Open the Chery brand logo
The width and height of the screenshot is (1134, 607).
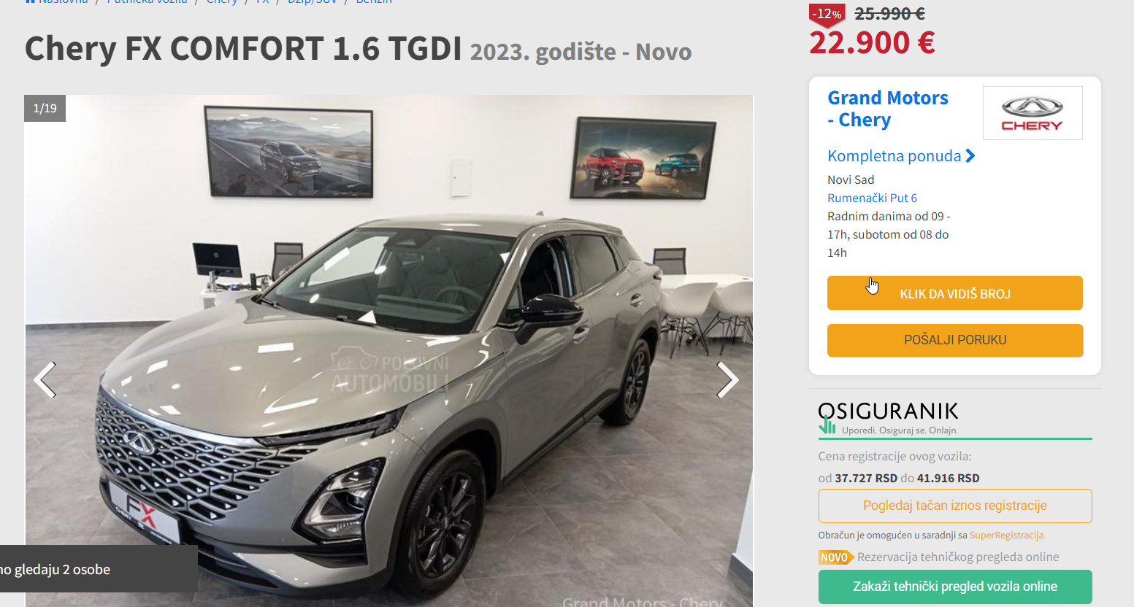(x=1033, y=113)
